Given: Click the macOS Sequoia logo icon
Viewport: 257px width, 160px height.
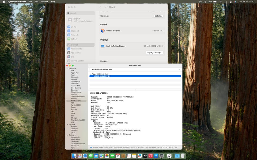Looking at the screenshot, I should click(103, 31).
